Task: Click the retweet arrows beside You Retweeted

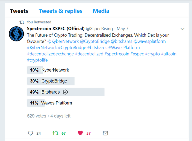Action: coord(22,22)
